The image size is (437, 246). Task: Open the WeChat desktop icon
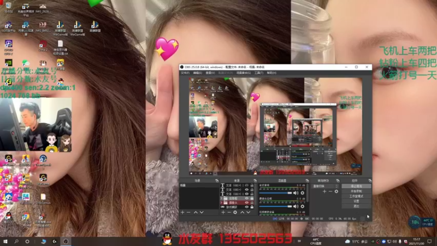point(26,63)
